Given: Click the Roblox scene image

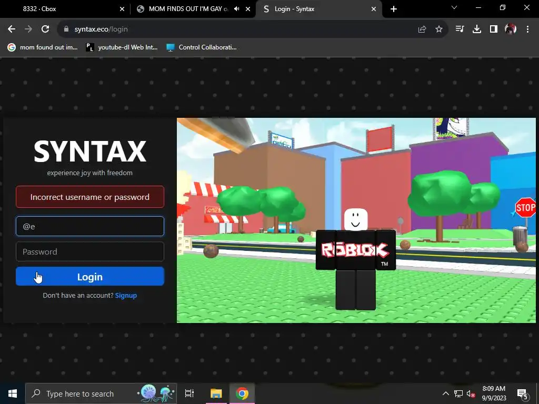Looking at the screenshot, I should coord(356,220).
